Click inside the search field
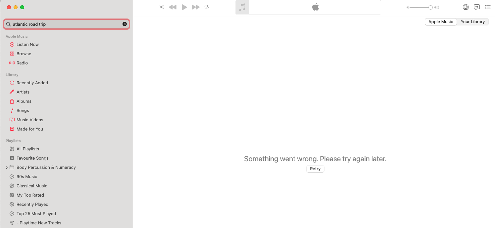Viewport: 495px width, 228px height. tap(67, 24)
